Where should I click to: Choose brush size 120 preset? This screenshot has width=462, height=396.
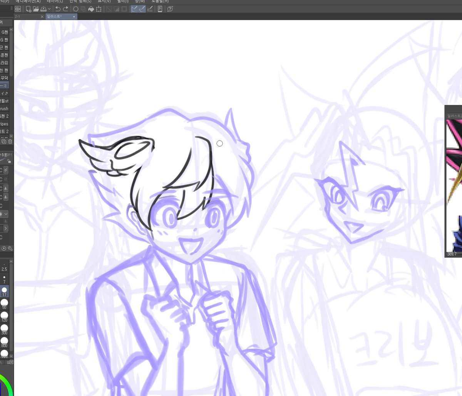pos(4,317)
